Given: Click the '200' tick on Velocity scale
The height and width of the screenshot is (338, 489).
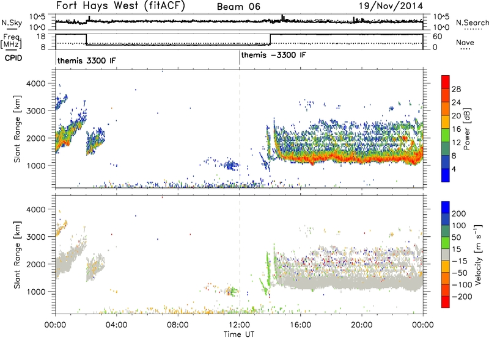Looking at the screenshot, I should click(458, 214).
